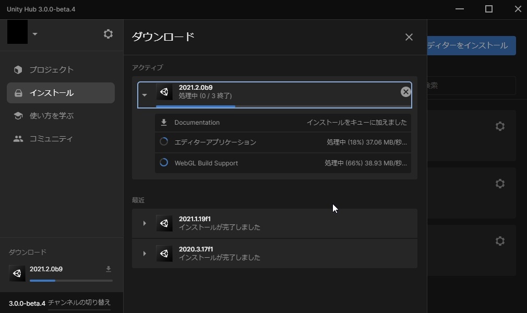Collapse the 2021.2.0b9 active download details

click(145, 95)
